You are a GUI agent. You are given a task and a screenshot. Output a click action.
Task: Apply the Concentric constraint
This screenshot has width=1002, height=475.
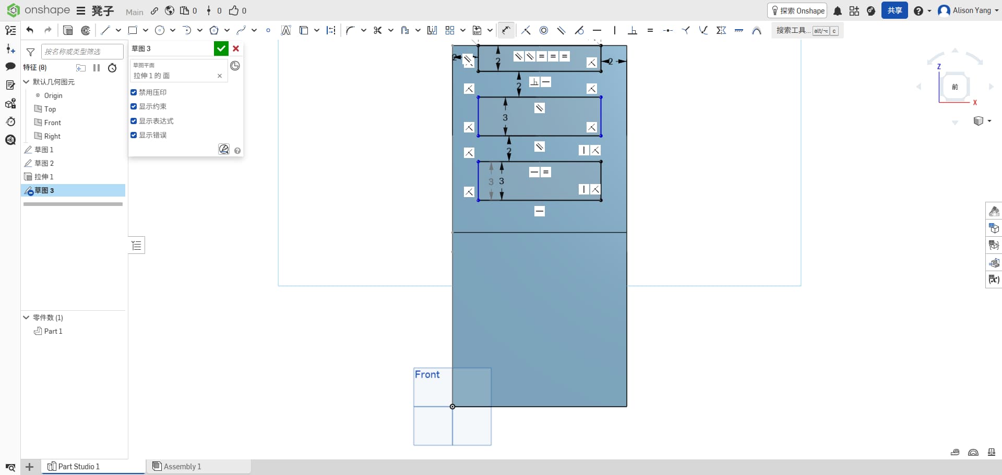(x=544, y=30)
